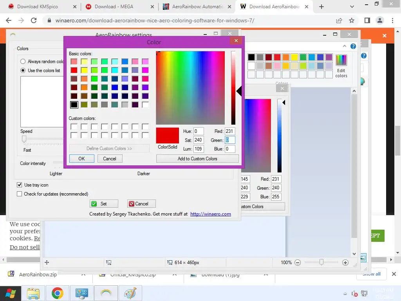Bookmark this page with the star icon
Viewport: 401px width, 301px height.
pyautogui.click(x=352, y=20)
